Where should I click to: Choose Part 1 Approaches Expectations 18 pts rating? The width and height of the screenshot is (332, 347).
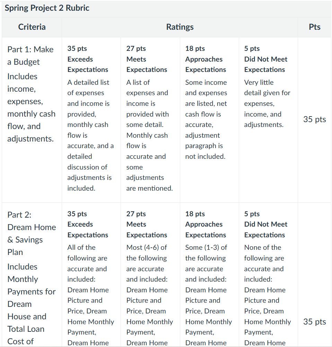click(x=209, y=120)
